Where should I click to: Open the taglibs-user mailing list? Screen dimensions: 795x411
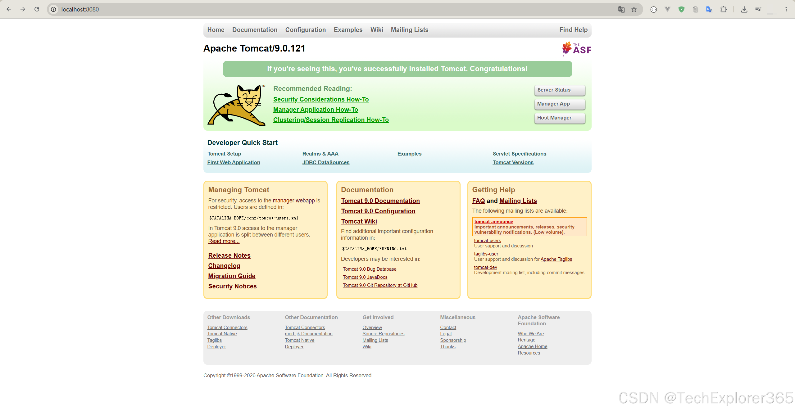[x=486, y=254]
